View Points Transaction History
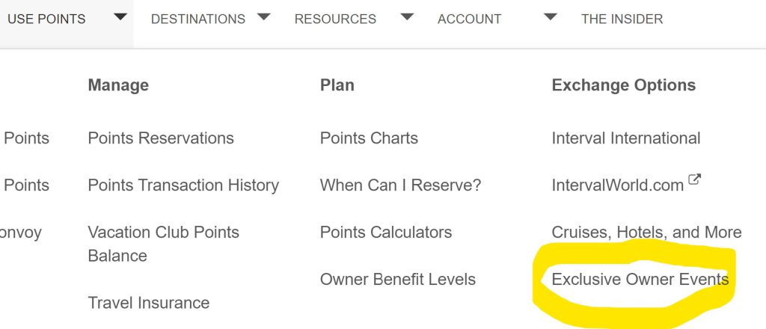The width and height of the screenshot is (766, 329). coord(183,185)
